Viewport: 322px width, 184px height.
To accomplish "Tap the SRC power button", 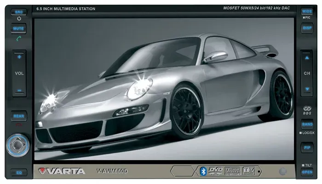I will 19,12.
